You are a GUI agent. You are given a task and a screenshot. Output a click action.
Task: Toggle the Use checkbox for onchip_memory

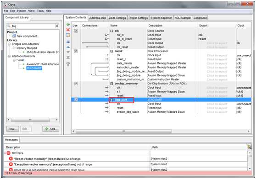tap(76, 84)
